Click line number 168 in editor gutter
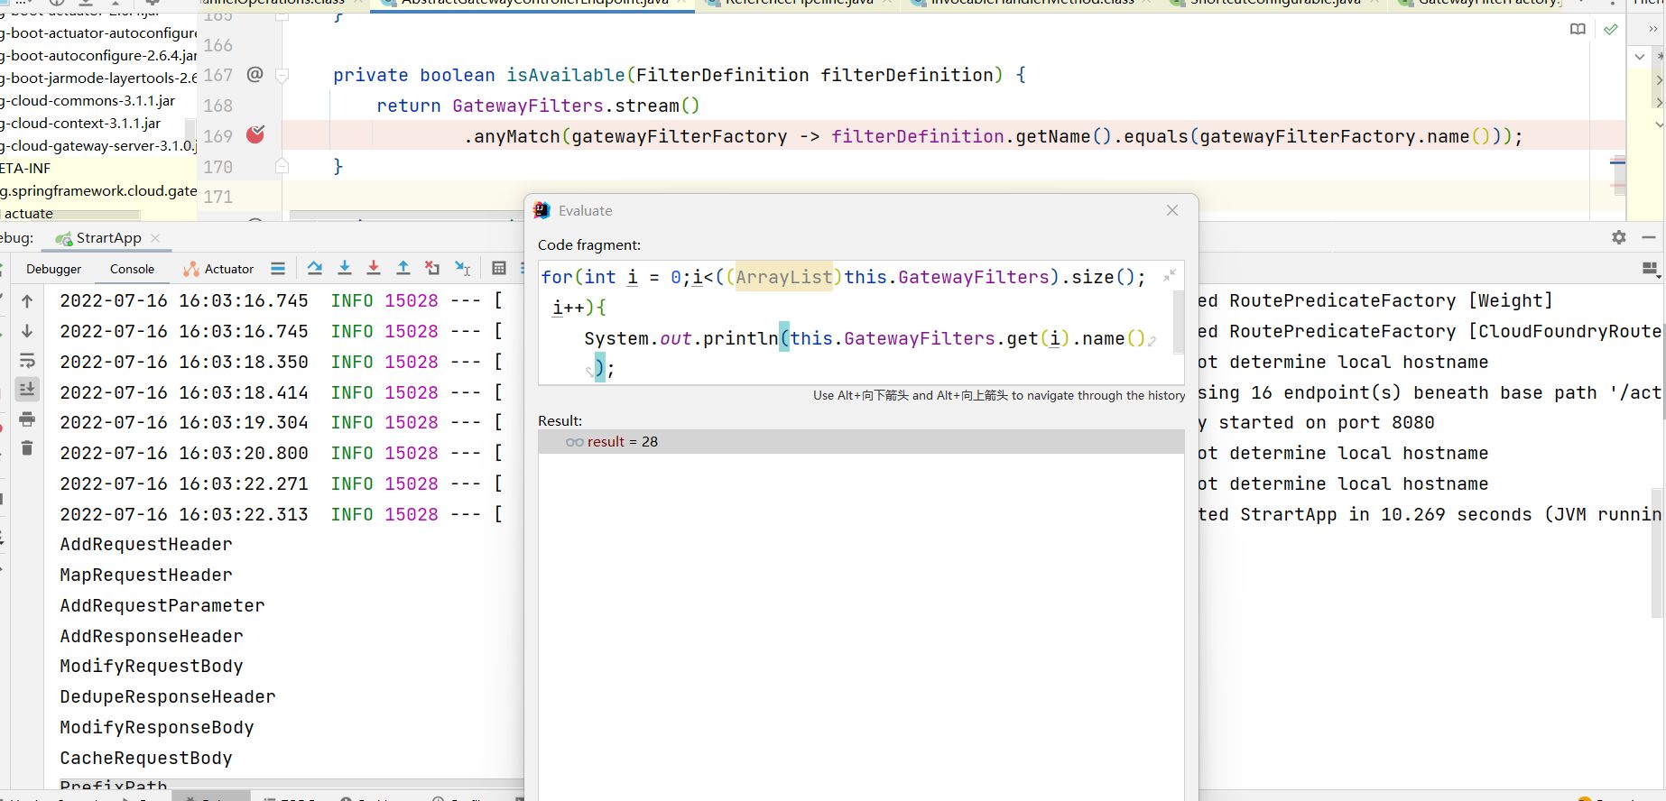 (x=218, y=106)
